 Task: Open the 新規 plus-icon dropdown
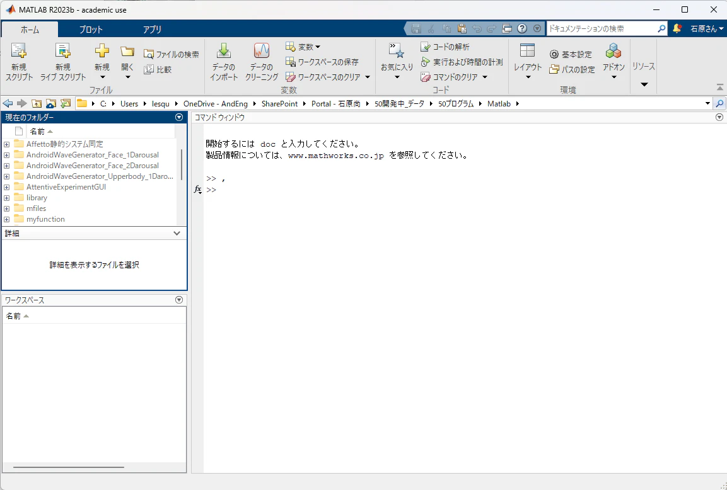coord(102,62)
